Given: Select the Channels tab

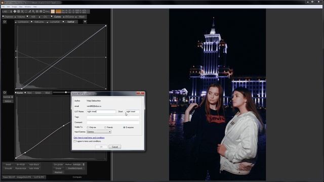Looking at the screenshot, I should click(x=9, y=17).
